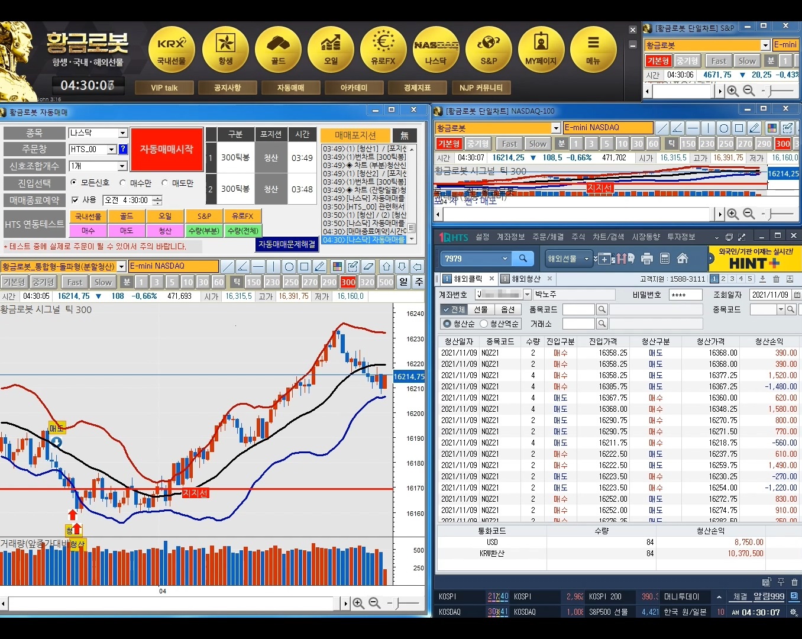Image resolution: width=802 pixels, height=639 pixels.
Task: Open the 설정 menu in 1Q HTS
Action: pyautogui.click(x=483, y=237)
